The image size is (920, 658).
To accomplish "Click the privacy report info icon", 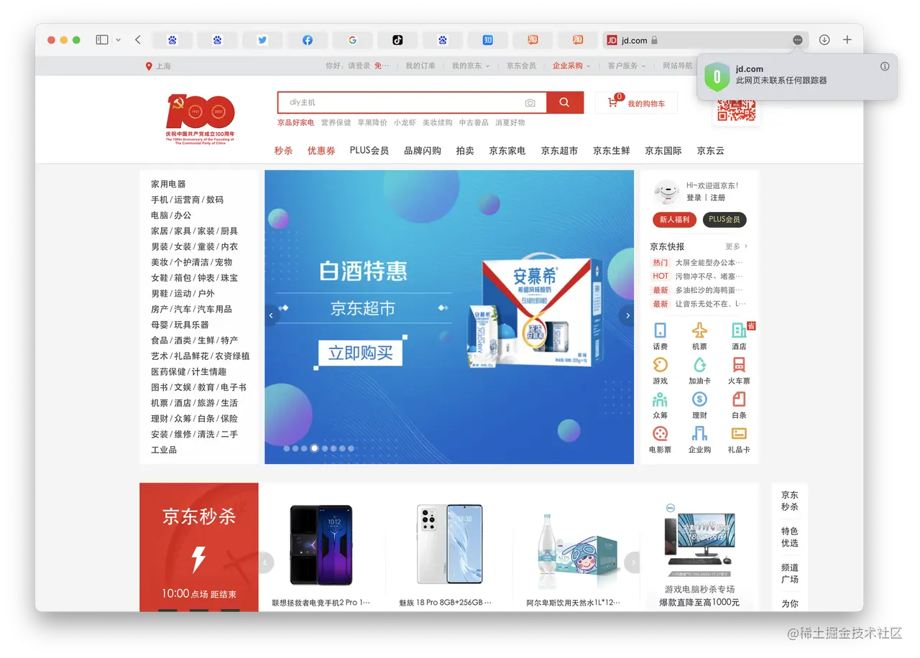I will (885, 66).
